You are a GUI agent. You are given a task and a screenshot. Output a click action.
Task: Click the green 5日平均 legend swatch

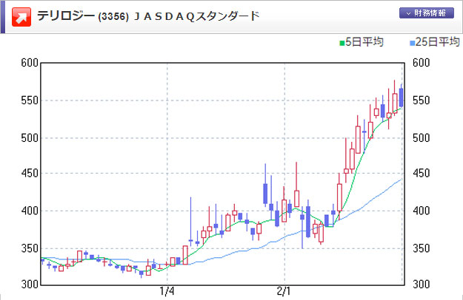(x=342, y=44)
